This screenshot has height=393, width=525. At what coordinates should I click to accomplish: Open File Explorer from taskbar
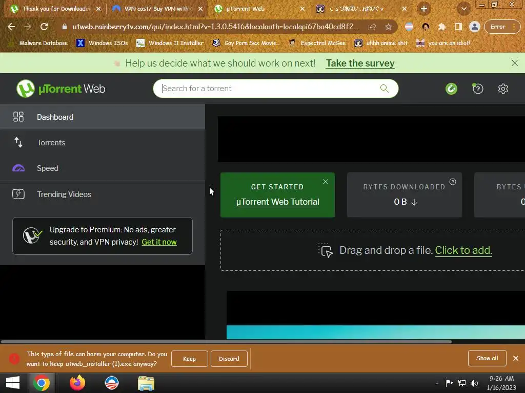tap(146, 383)
